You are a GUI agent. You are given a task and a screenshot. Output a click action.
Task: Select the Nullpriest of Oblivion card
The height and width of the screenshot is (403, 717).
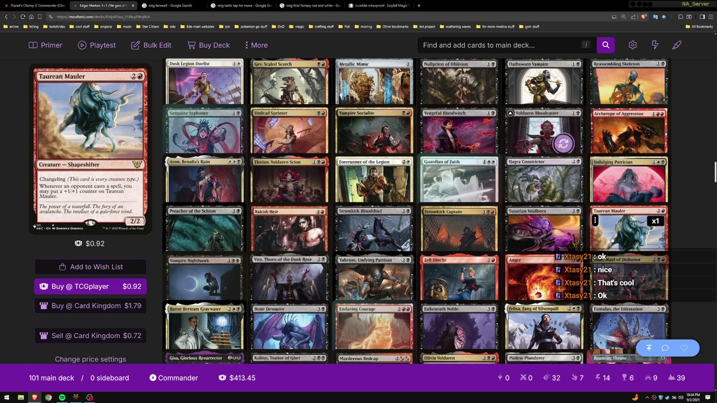(x=459, y=82)
